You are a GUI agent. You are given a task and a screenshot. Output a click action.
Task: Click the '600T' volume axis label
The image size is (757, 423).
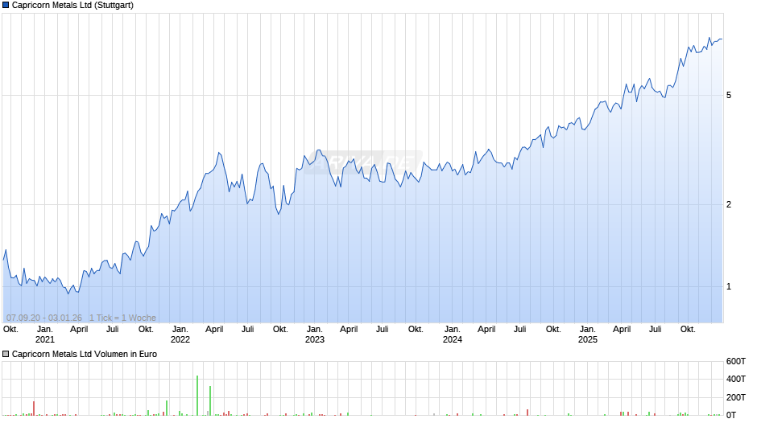tap(736, 361)
